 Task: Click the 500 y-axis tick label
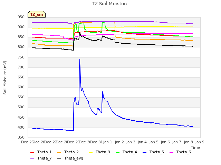pos(21,107)
